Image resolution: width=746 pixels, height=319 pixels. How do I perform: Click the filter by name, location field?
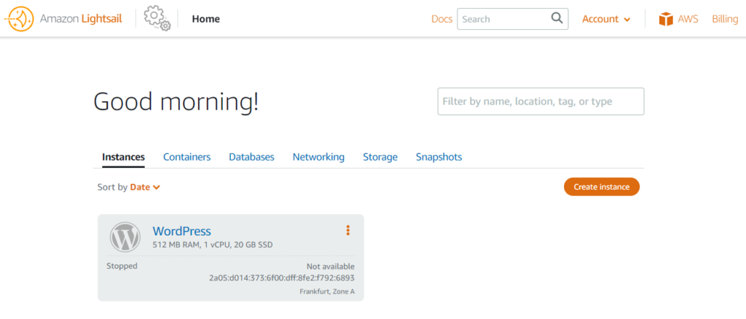541,101
